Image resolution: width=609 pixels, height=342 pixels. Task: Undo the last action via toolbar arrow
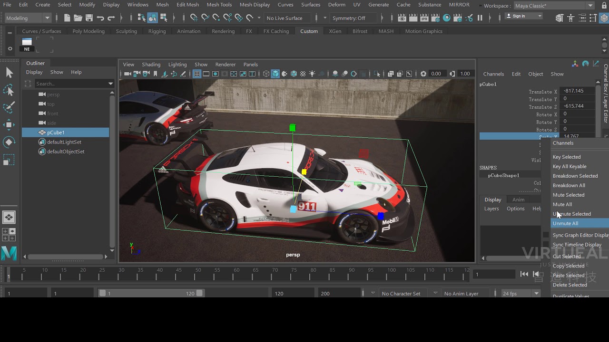[x=100, y=18]
